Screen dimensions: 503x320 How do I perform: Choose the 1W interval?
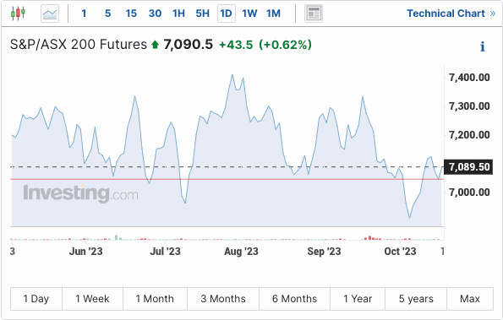point(249,14)
